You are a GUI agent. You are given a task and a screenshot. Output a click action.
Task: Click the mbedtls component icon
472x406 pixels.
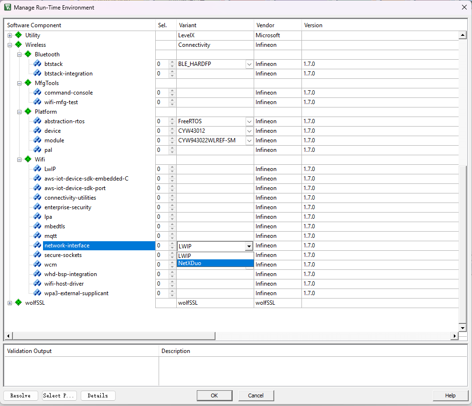click(x=37, y=226)
